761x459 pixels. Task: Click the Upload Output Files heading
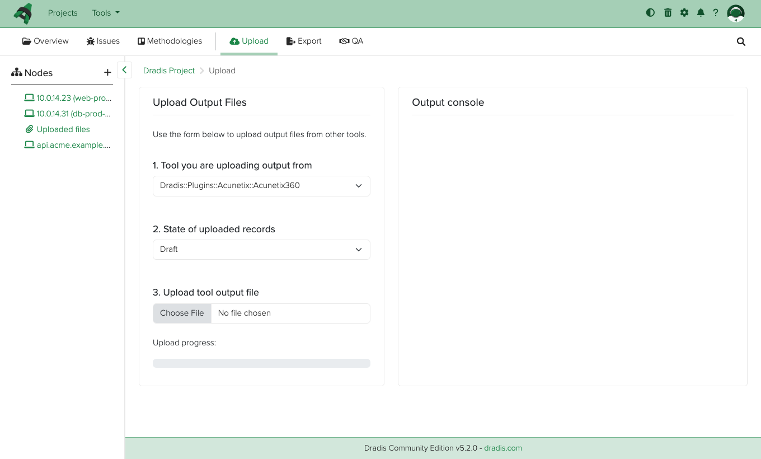pyautogui.click(x=200, y=102)
